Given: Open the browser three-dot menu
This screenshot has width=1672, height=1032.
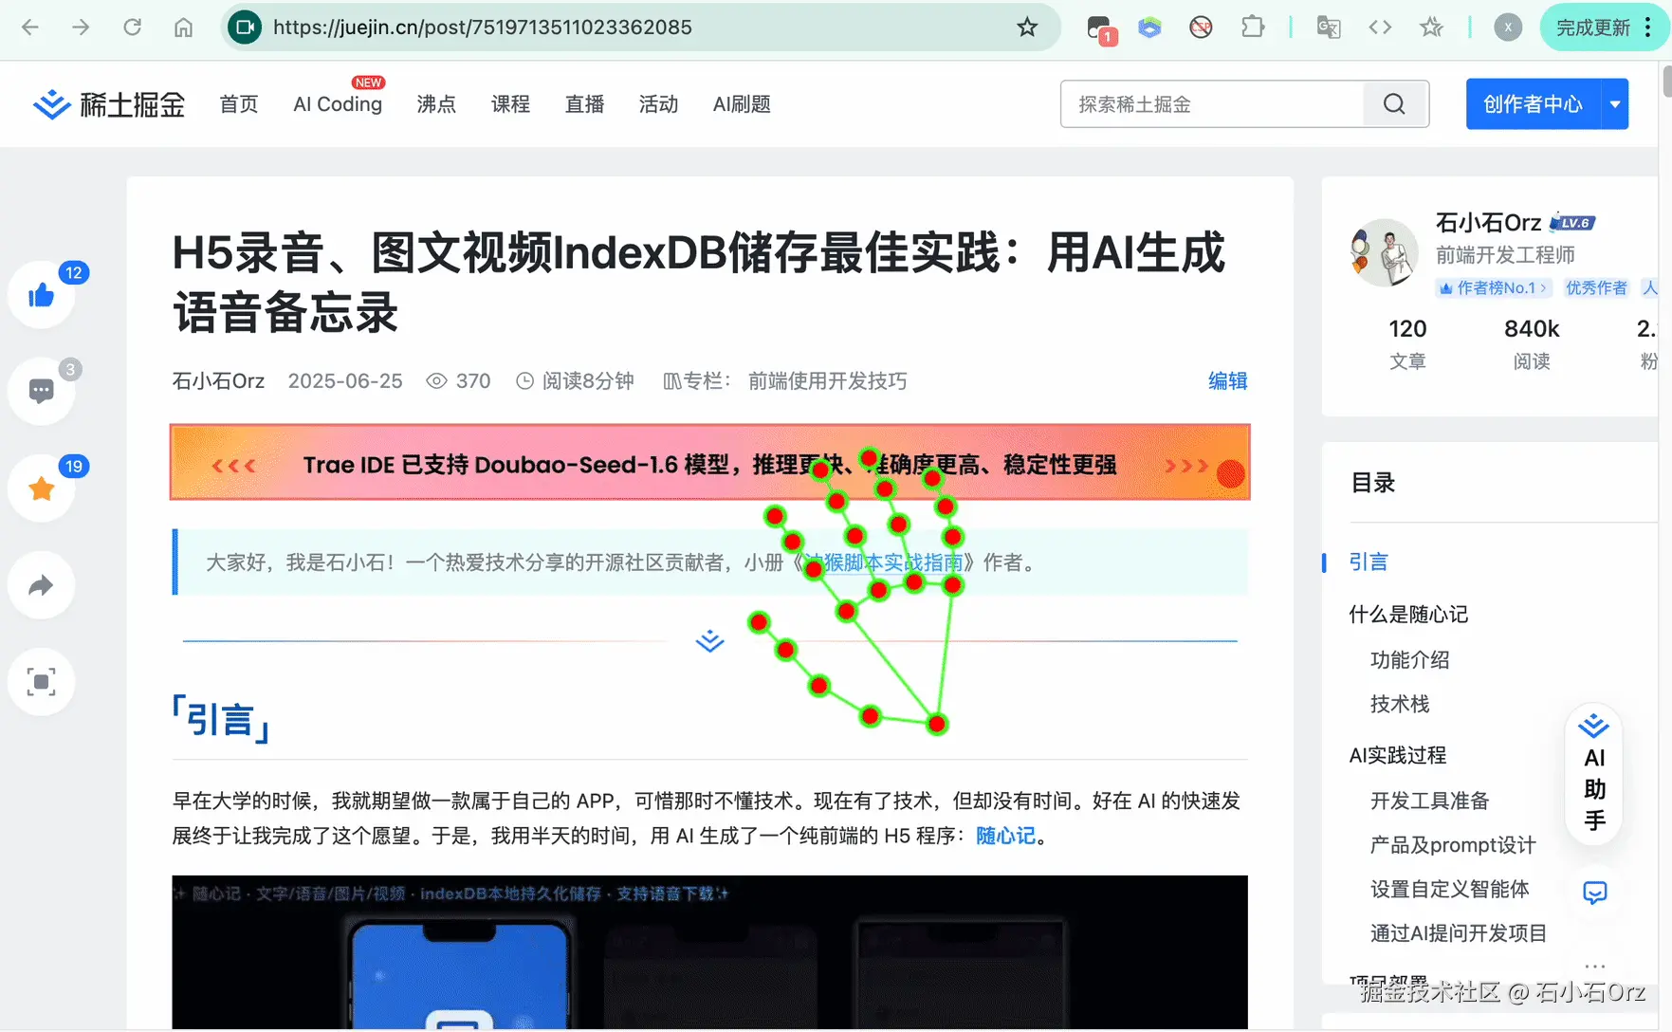Looking at the screenshot, I should pyautogui.click(x=1648, y=28).
